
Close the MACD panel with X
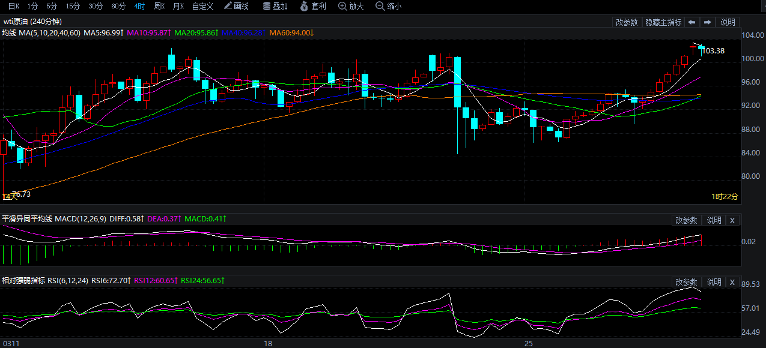tap(732, 220)
